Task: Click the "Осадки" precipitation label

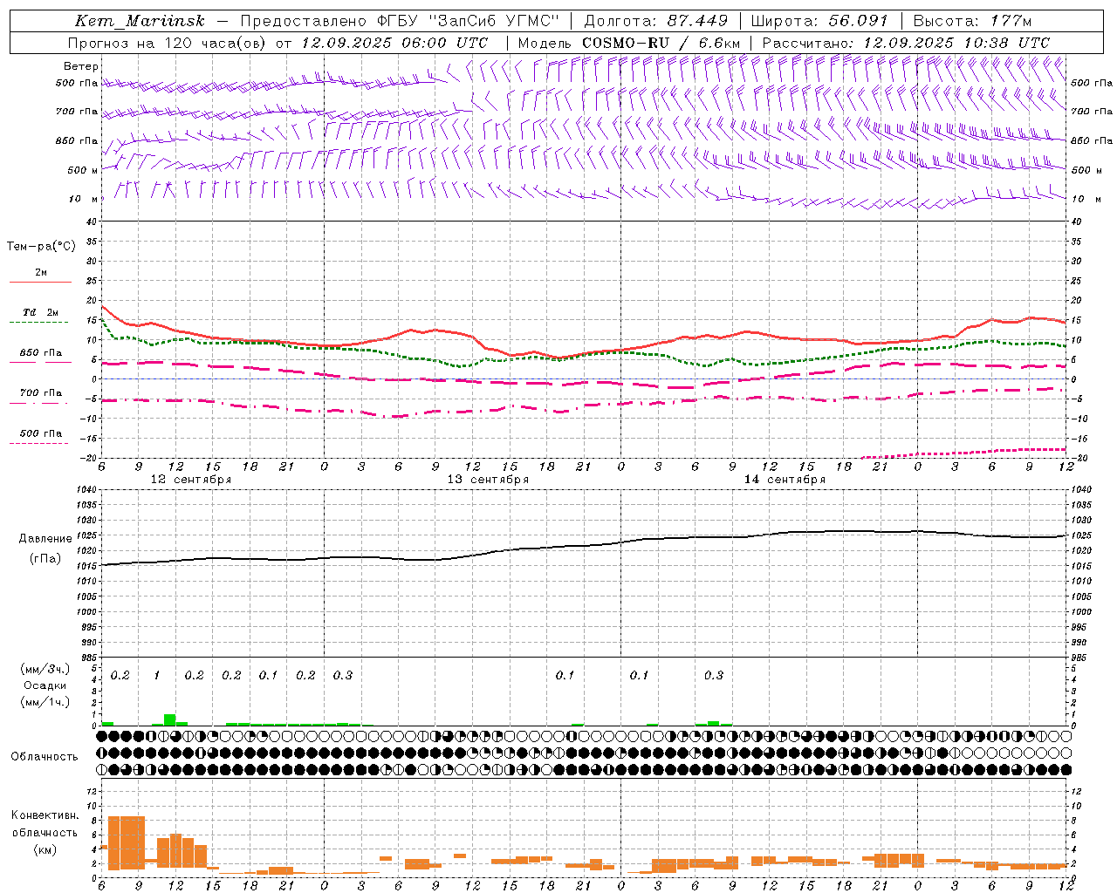Action: (x=45, y=685)
